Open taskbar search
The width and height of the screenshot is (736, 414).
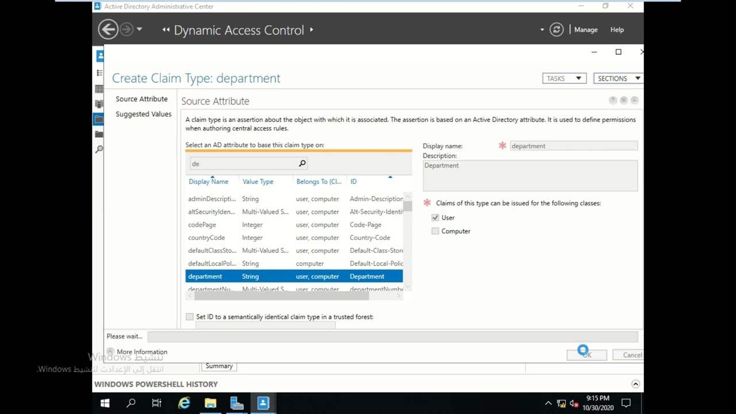click(x=131, y=403)
